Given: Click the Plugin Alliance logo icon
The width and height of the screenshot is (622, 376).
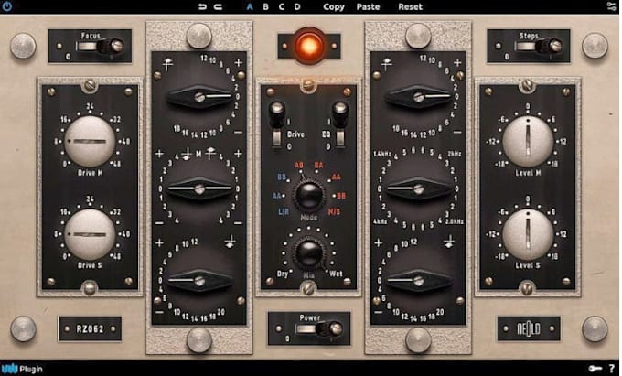Looking at the screenshot, I should (x=9, y=369).
